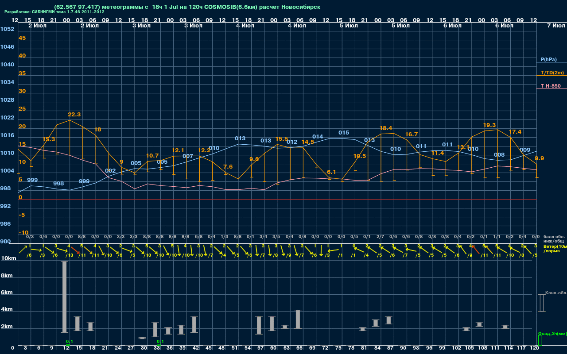Click the 6.1 temperature minimum label
Screen dimensions: 567x354
pyautogui.click(x=331, y=172)
